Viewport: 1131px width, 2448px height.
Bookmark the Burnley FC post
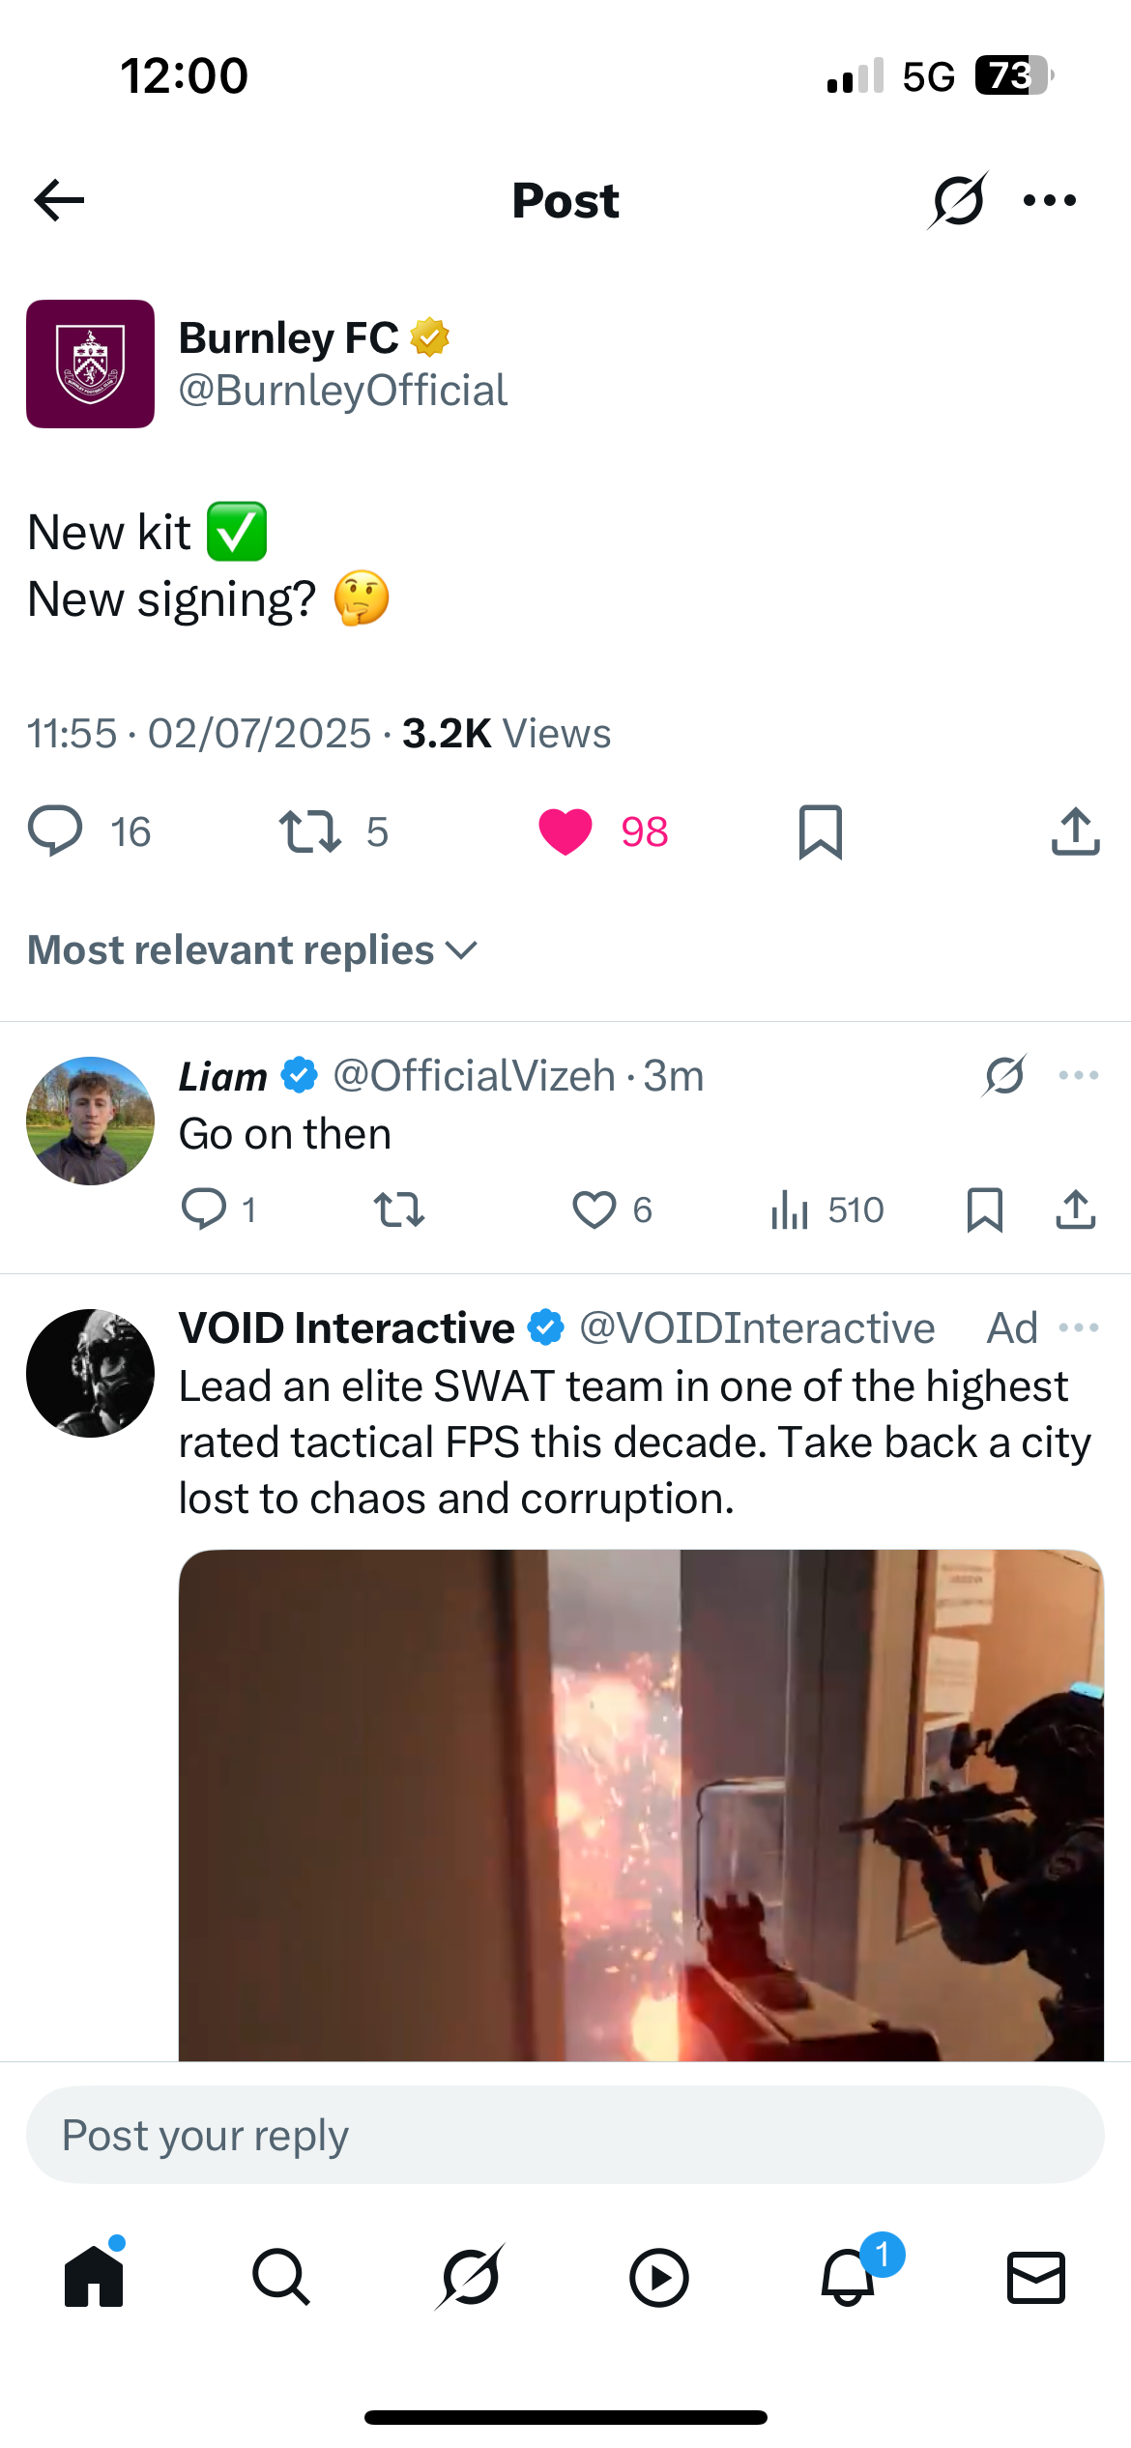821,831
